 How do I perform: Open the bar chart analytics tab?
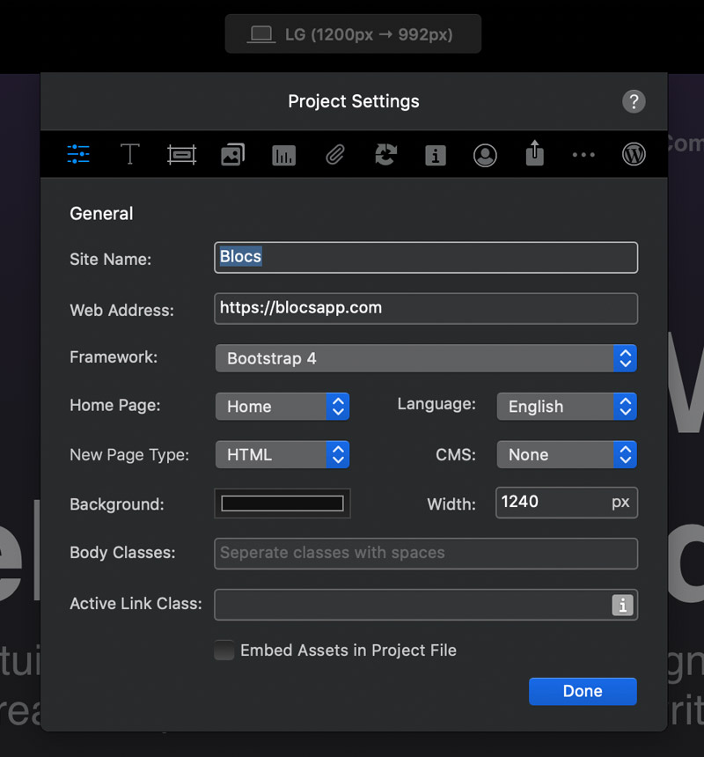[x=283, y=156]
